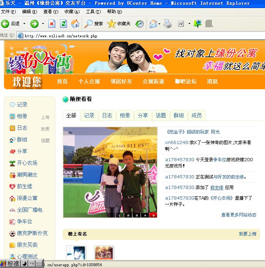The image size is (265, 268).
Task: Open Favorites (收藏夹) star button
Action: point(119,24)
